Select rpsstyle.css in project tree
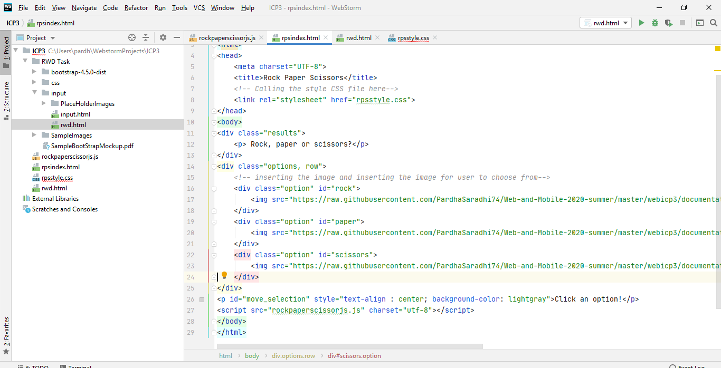Viewport: 721px width, 368px height. (57, 178)
